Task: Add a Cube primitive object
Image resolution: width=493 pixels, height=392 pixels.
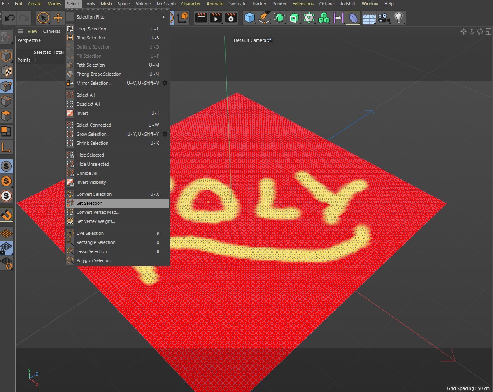Action: tap(250, 18)
